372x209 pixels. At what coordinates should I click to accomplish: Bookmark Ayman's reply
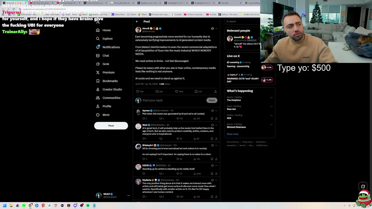tap(212, 118)
